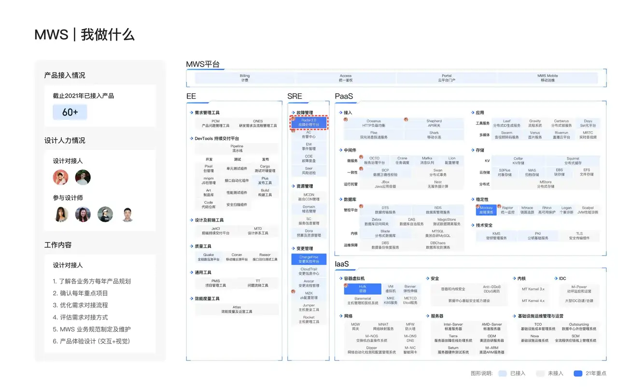Click the MCDN 融合CDN管理 cell
This screenshot has width=618, height=387.
pos(309,197)
